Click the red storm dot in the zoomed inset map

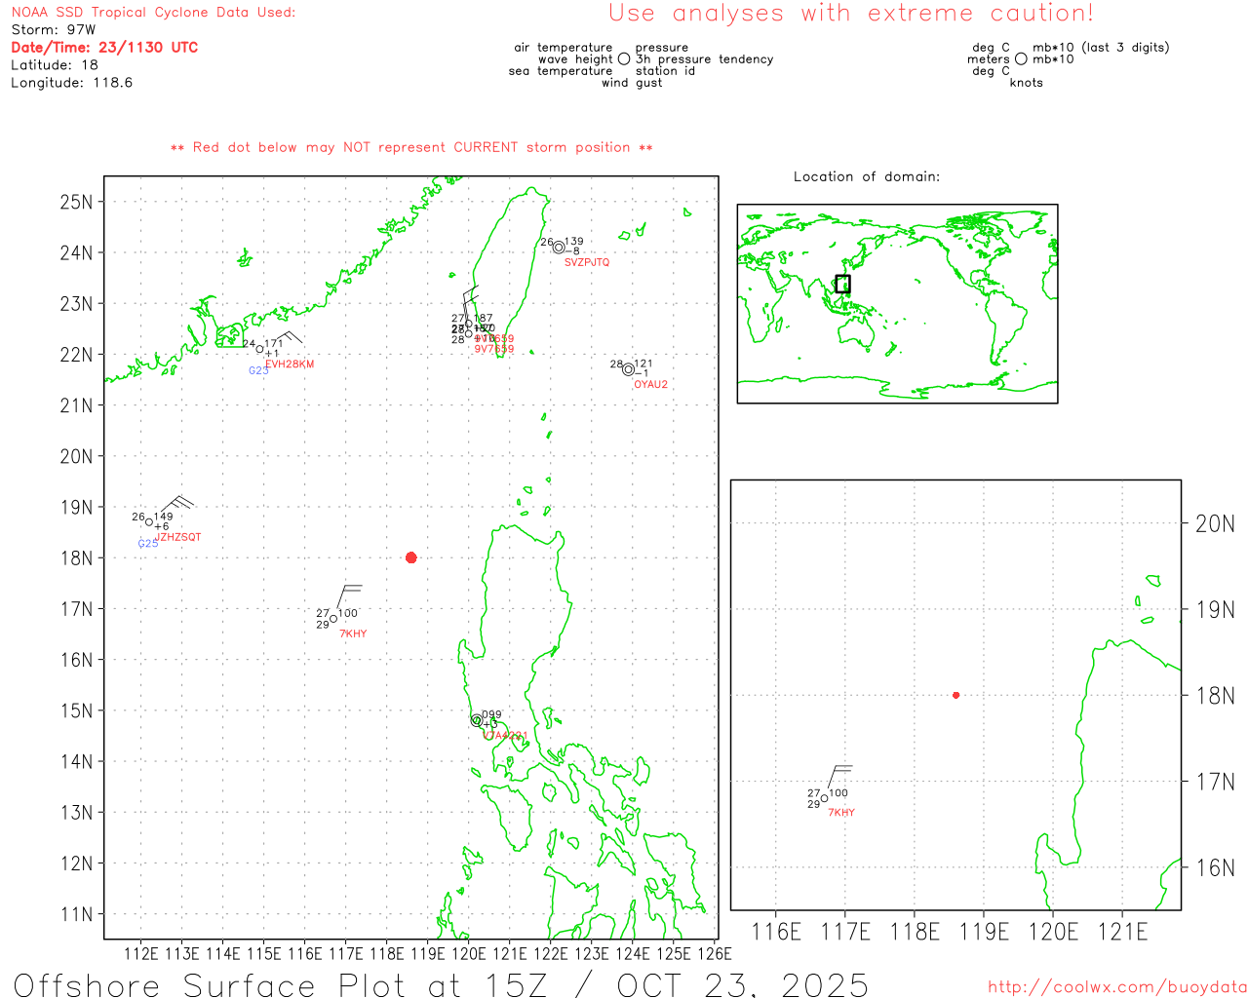tap(955, 695)
